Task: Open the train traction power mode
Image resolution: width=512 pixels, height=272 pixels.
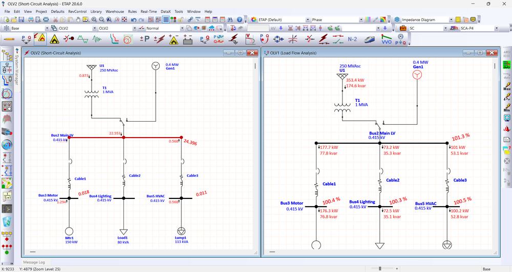Action: click(x=369, y=39)
